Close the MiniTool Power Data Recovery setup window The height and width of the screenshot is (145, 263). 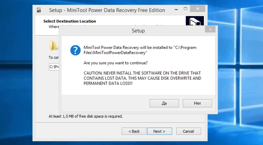point(198,9)
